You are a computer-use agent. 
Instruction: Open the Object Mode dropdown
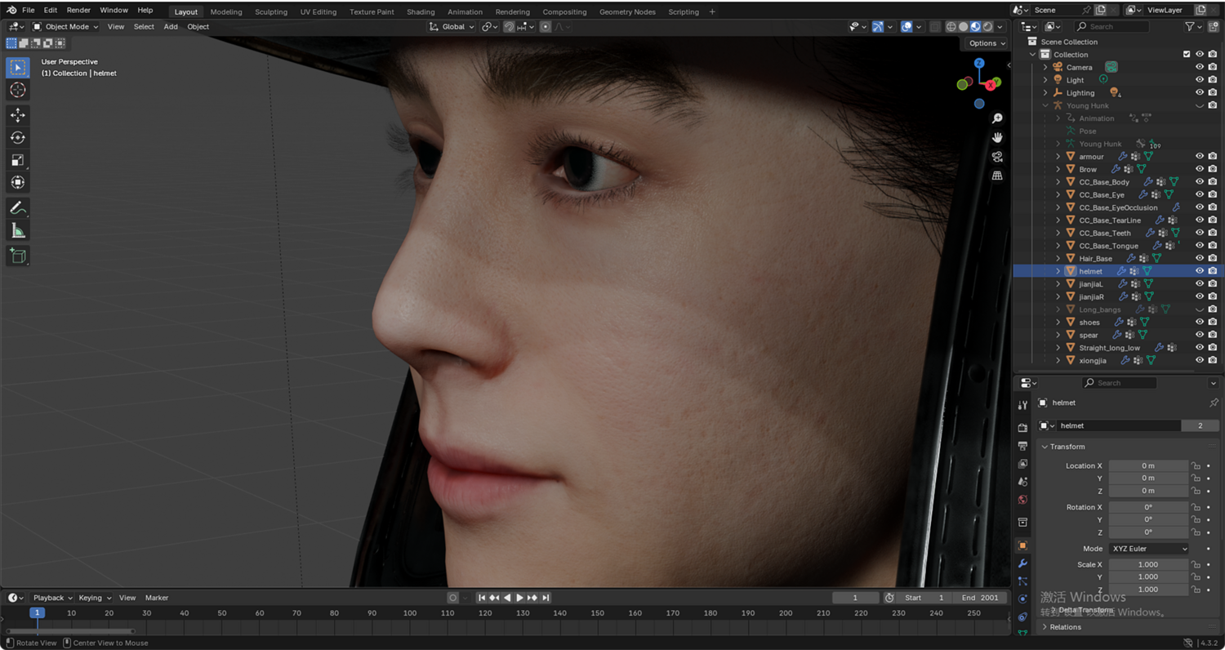coord(66,27)
